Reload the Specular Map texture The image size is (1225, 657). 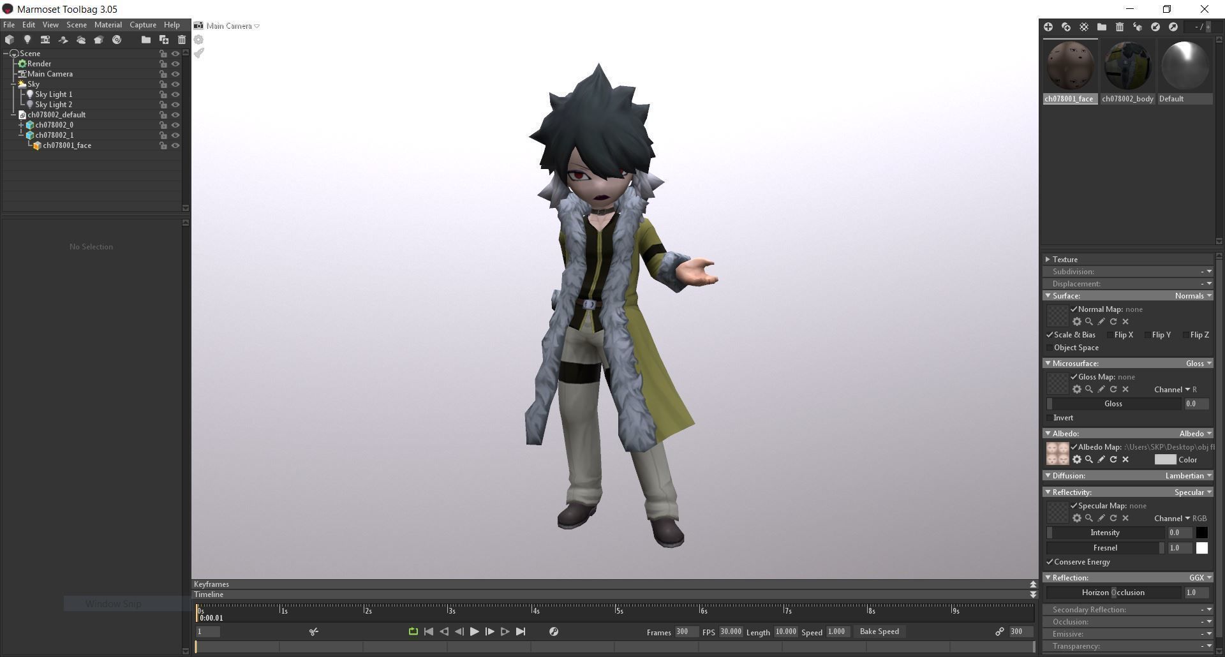coord(1113,518)
